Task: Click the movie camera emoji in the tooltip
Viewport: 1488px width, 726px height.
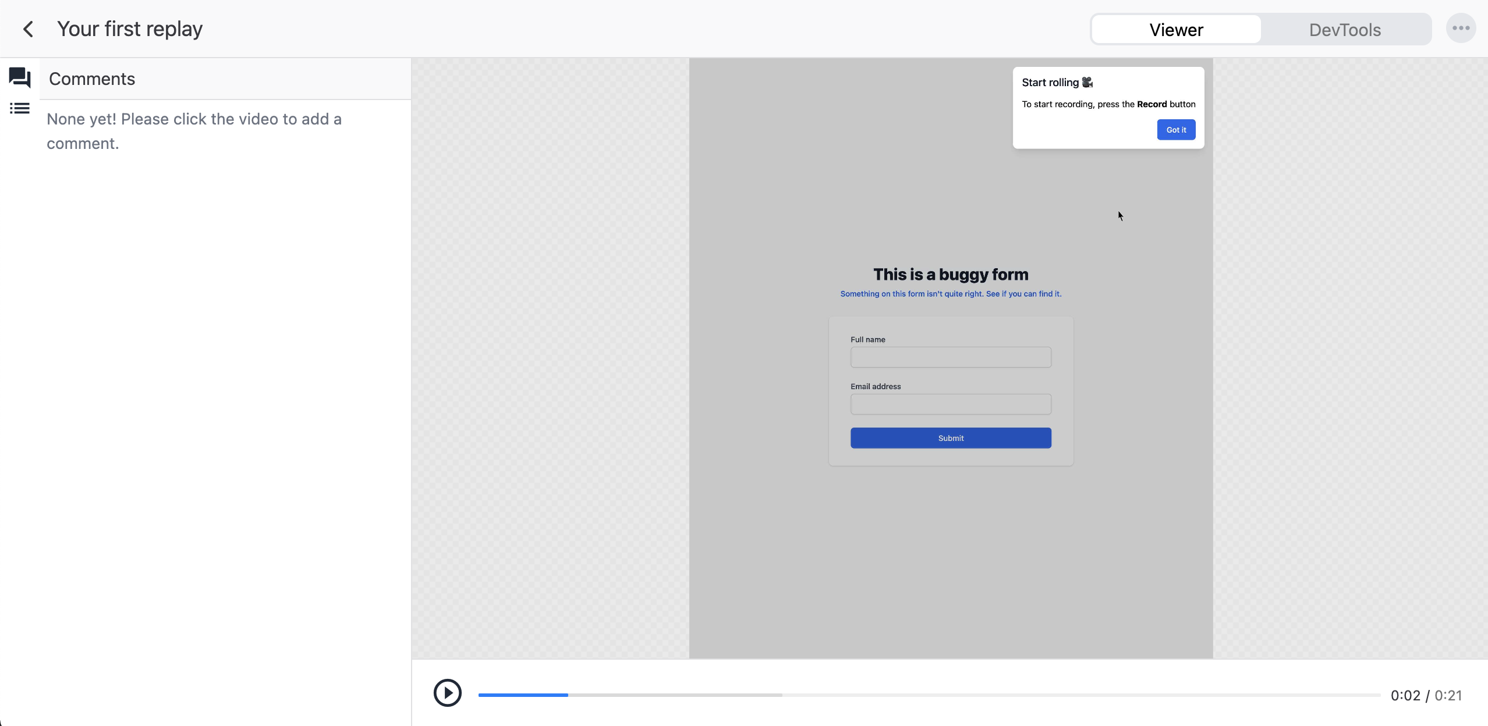Action: [1087, 82]
